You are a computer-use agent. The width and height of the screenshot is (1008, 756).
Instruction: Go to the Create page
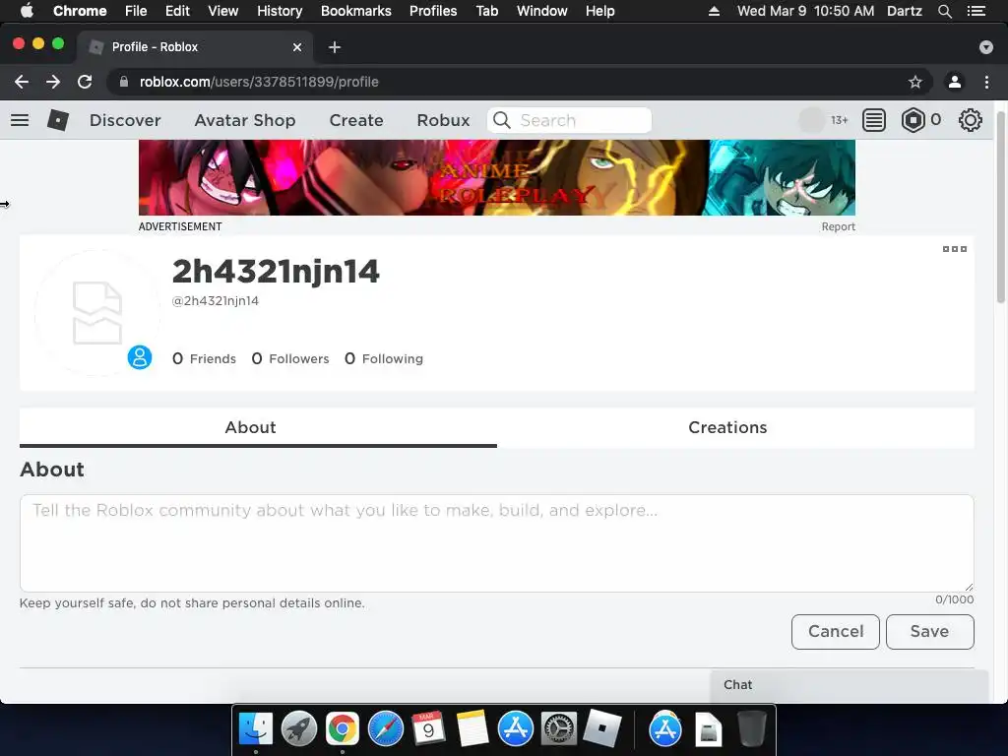(356, 120)
